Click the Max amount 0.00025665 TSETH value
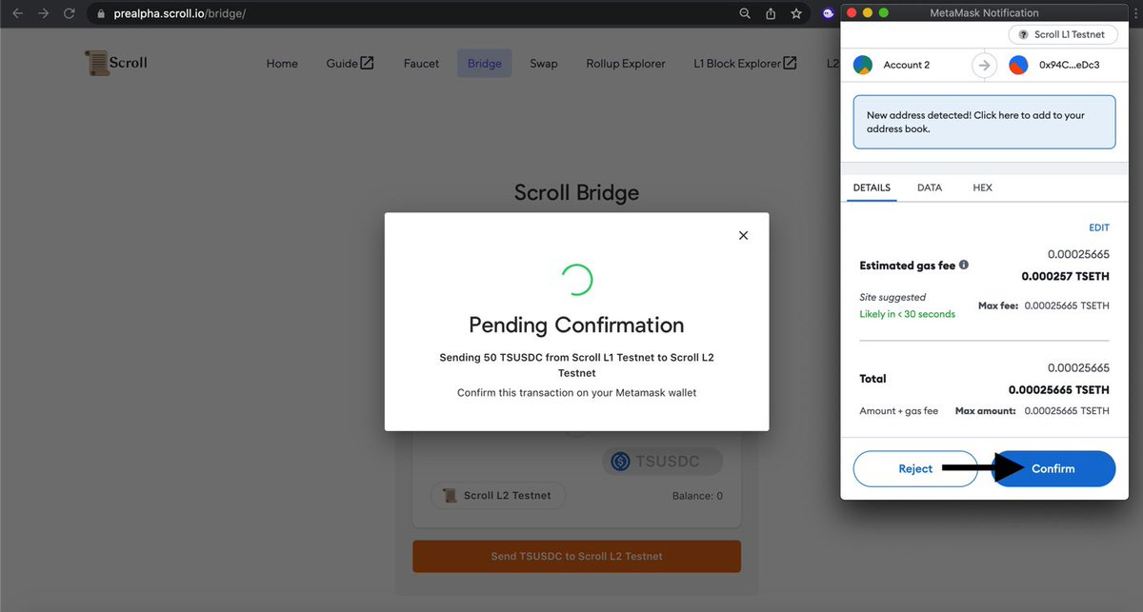 (x=1067, y=411)
